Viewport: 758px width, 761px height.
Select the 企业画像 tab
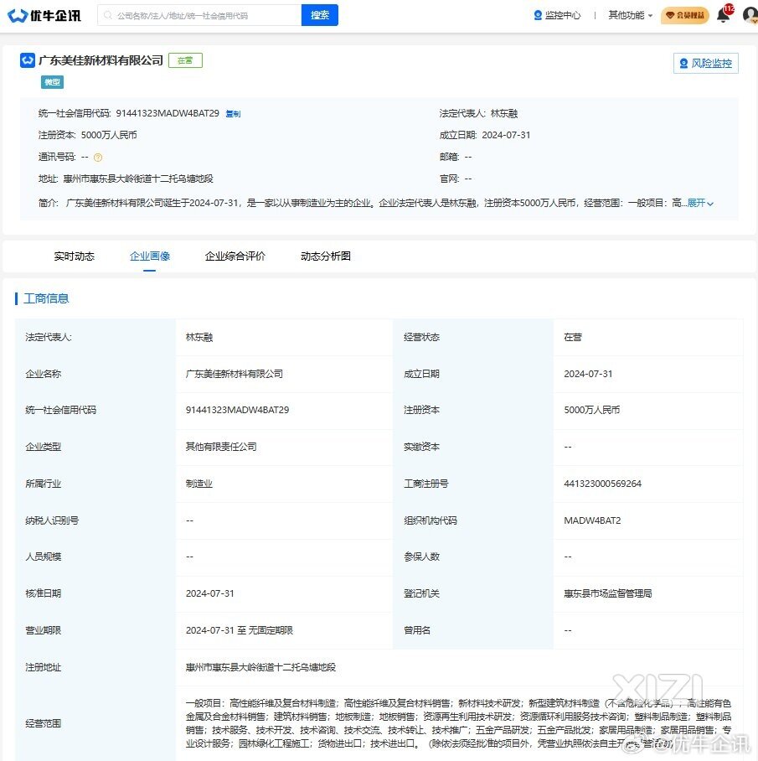pyautogui.click(x=150, y=256)
